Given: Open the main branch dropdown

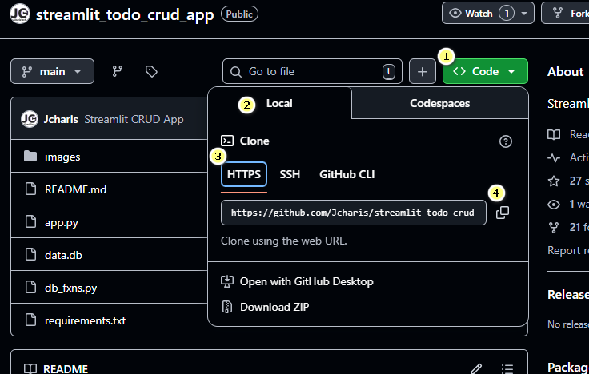Looking at the screenshot, I should coord(52,71).
